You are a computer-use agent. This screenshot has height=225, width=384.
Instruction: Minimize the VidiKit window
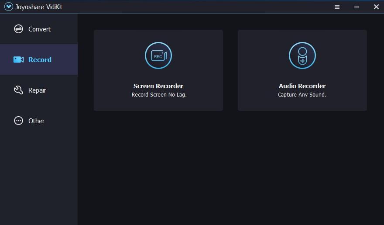coord(357,7)
